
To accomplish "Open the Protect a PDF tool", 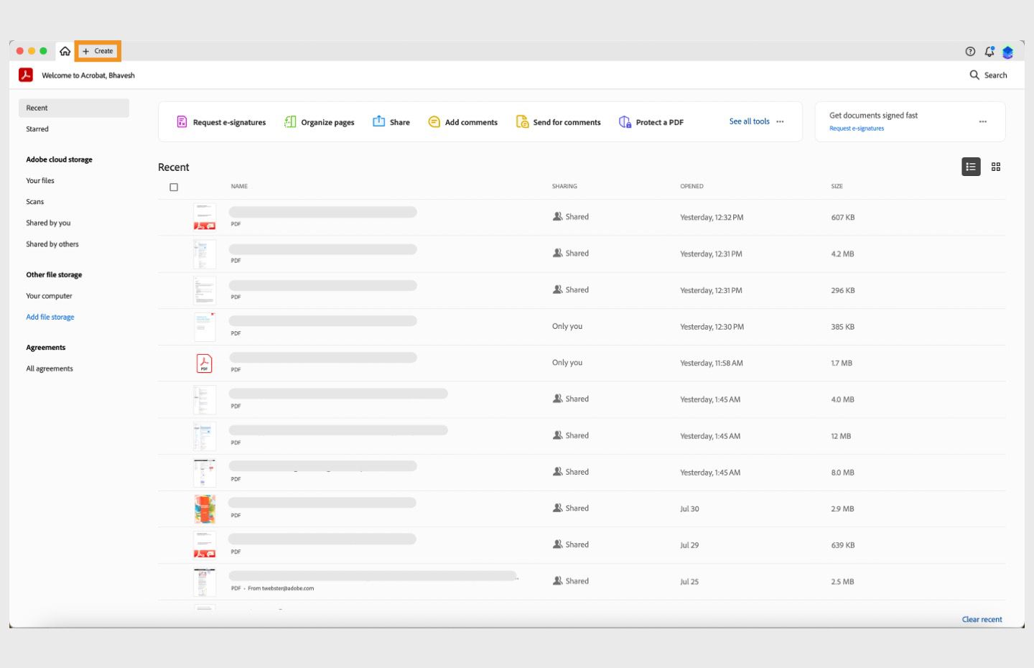I will [625, 121].
